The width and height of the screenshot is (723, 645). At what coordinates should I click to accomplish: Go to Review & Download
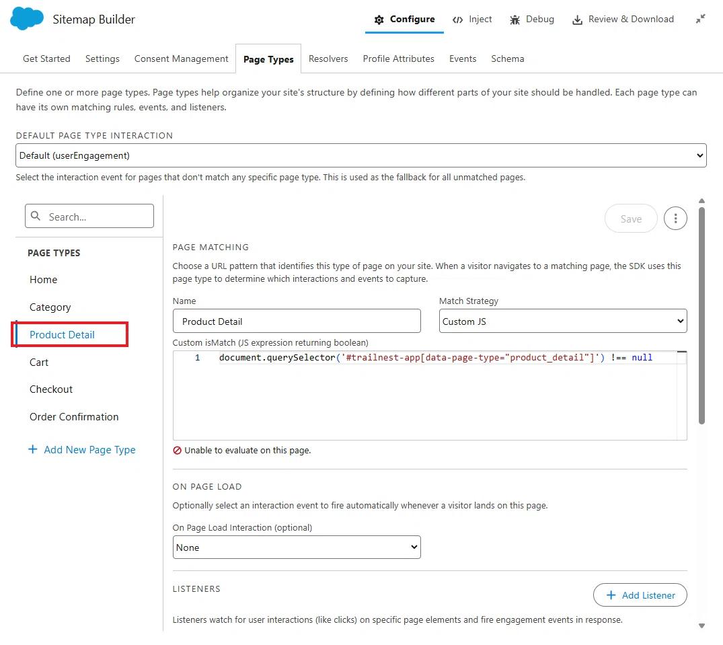(x=623, y=20)
